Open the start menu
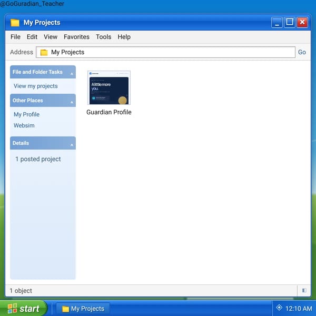This screenshot has height=316, width=316. (x=23, y=308)
